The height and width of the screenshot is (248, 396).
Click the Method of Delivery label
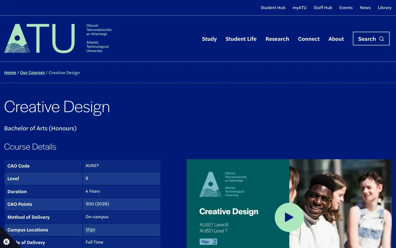click(29, 217)
